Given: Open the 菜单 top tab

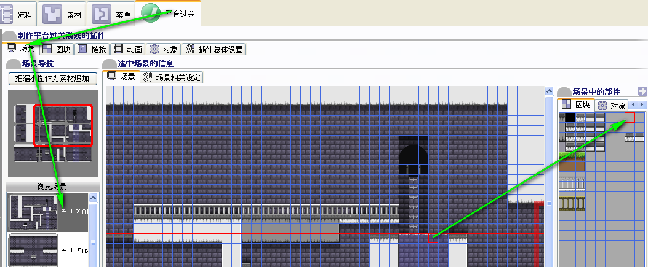Looking at the screenshot, I should (x=111, y=14).
